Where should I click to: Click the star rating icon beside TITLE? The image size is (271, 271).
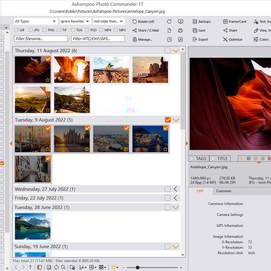(241, 158)
